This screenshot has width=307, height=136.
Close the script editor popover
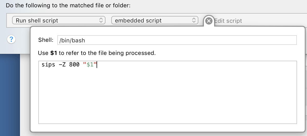pyautogui.click(x=209, y=21)
